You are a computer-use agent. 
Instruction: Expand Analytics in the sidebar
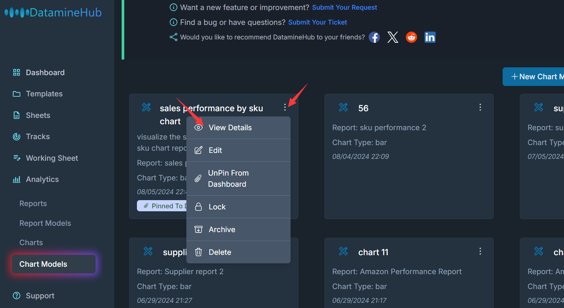pos(42,179)
